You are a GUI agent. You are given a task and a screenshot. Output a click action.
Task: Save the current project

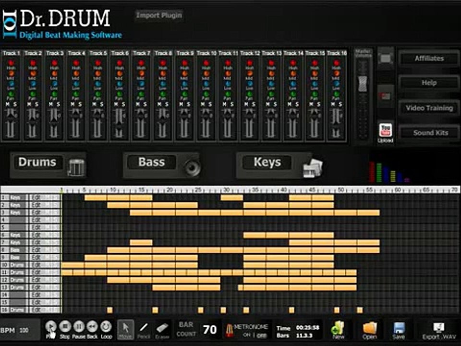(399, 330)
